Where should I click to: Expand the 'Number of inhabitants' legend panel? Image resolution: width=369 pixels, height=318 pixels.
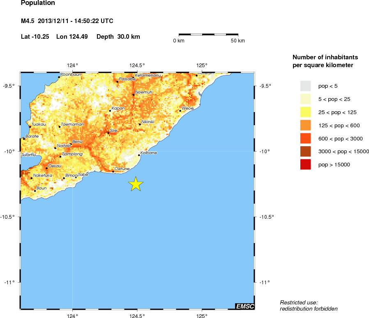coord(324,61)
